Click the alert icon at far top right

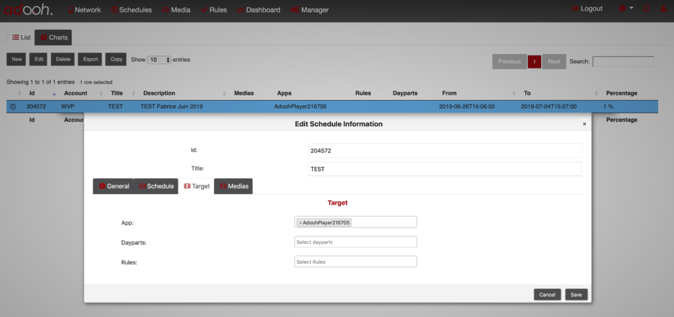[x=663, y=9]
